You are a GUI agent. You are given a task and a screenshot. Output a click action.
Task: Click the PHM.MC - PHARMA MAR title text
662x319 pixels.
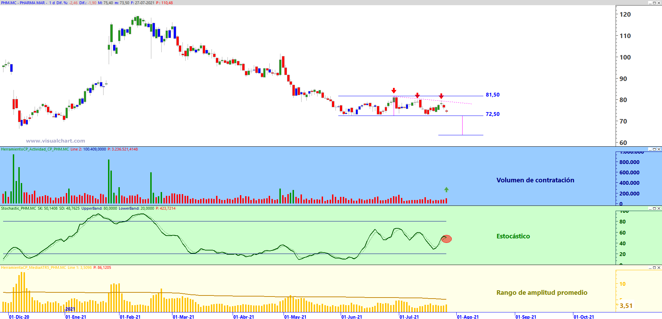coord(23,3)
